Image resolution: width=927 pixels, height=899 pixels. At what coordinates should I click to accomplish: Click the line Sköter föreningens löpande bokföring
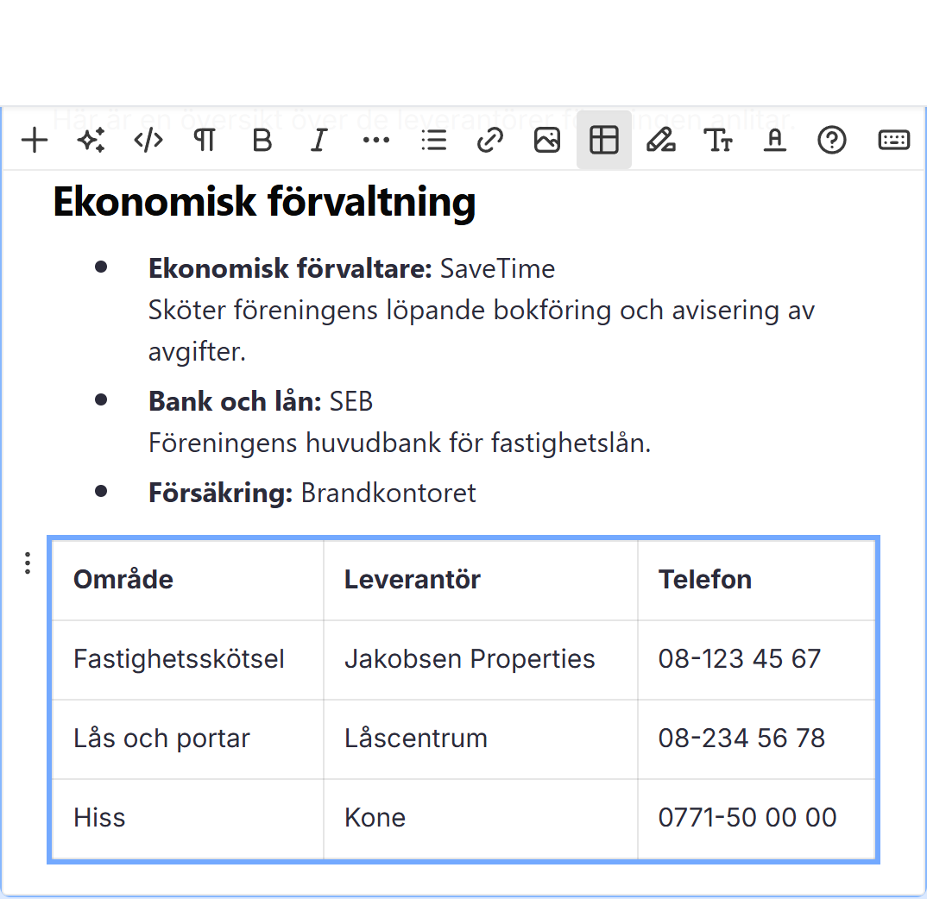click(482, 311)
